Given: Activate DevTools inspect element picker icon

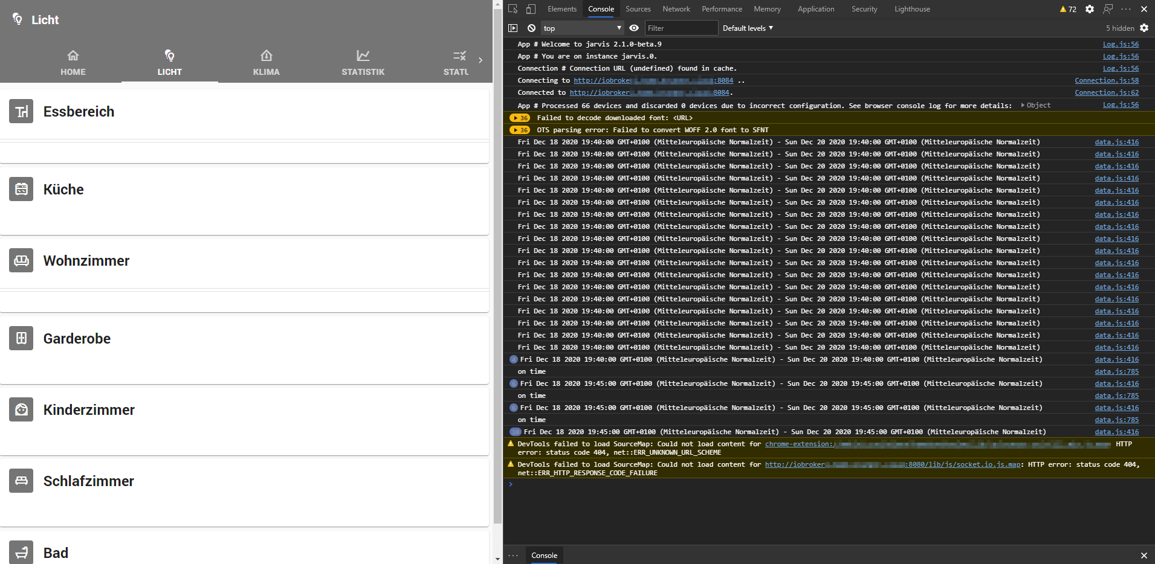Looking at the screenshot, I should tap(513, 9).
